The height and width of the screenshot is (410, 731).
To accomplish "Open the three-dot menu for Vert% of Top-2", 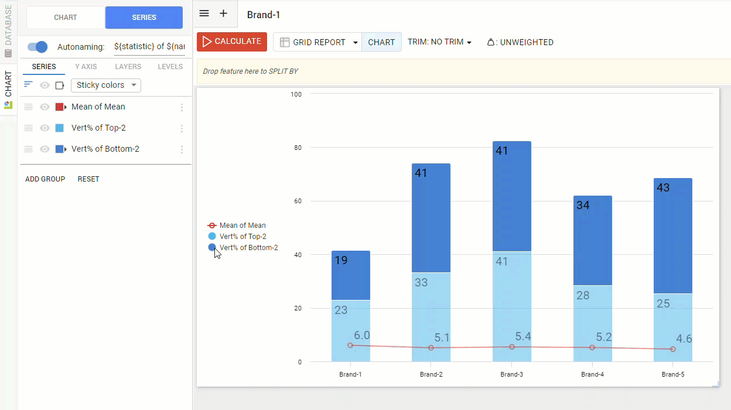I will [x=182, y=128].
